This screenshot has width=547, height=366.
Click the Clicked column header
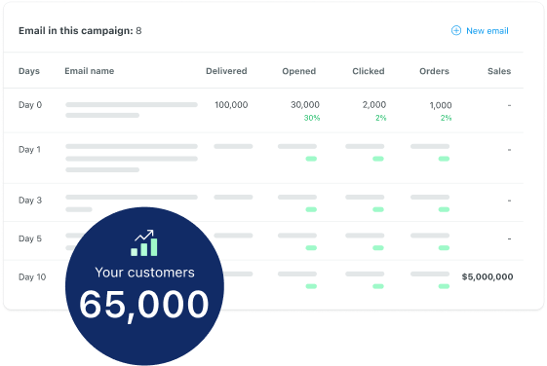point(369,71)
